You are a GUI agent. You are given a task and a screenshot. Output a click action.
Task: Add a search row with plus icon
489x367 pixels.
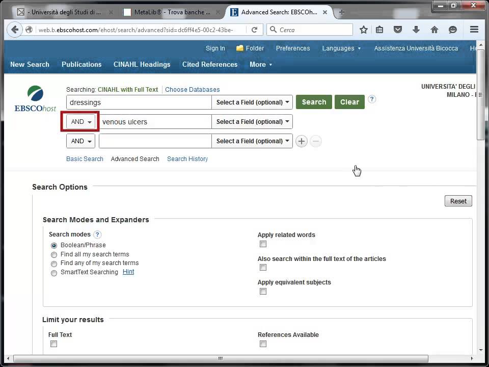click(x=302, y=141)
